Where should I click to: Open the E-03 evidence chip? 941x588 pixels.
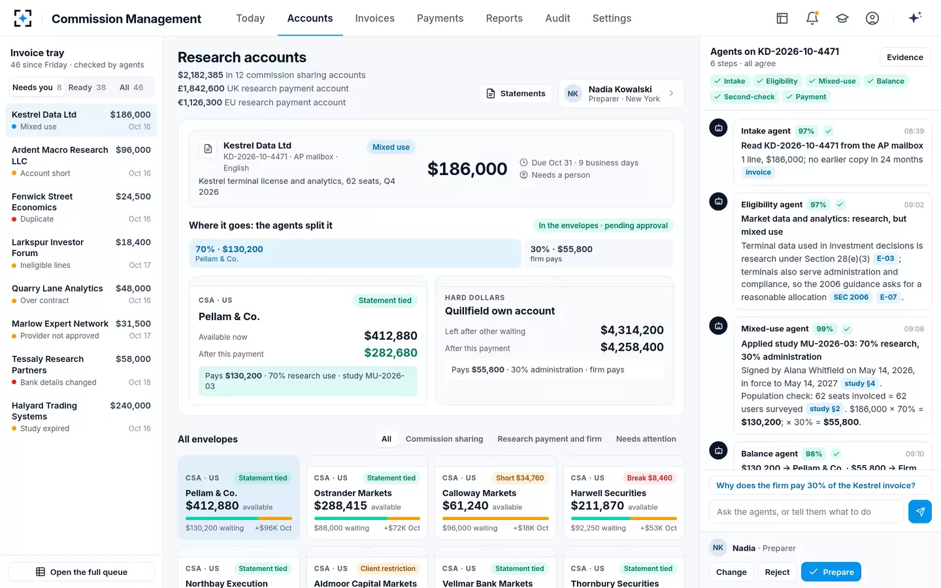[885, 259]
